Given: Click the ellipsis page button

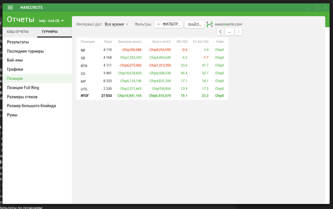Looking at the screenshot, I should point(229,32).
